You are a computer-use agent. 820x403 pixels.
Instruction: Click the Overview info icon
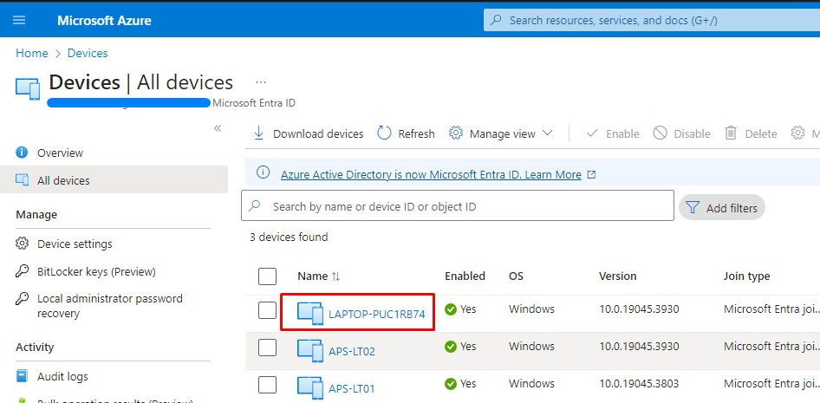pos(22,153)
